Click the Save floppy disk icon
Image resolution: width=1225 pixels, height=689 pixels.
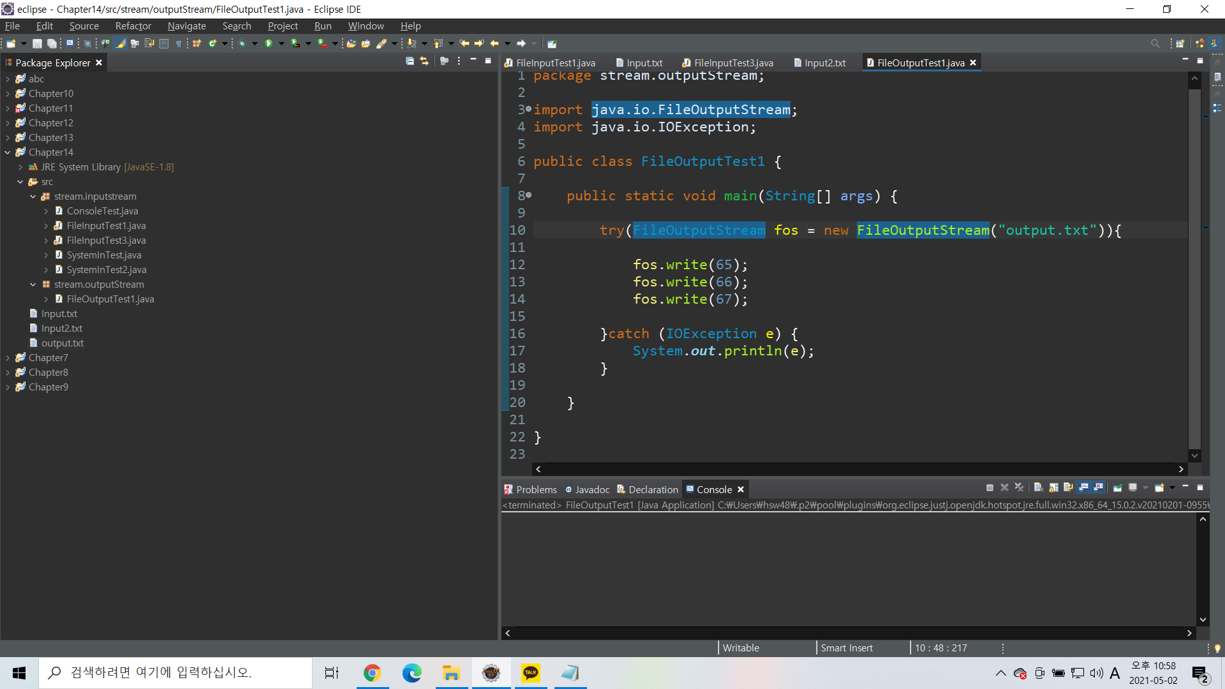coord(37,43)
